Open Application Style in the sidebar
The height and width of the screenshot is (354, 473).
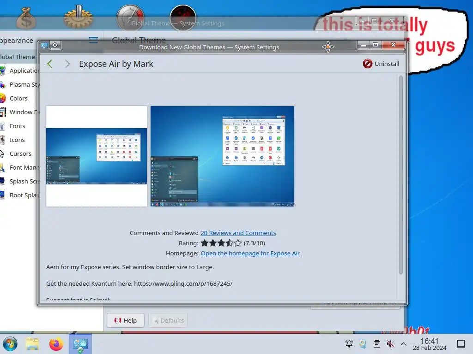click(18, 71)
